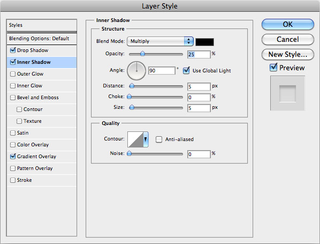The image size is (320, 244).
Task: Enable the Outer Glow checkbox
Action: click(13, 74)
